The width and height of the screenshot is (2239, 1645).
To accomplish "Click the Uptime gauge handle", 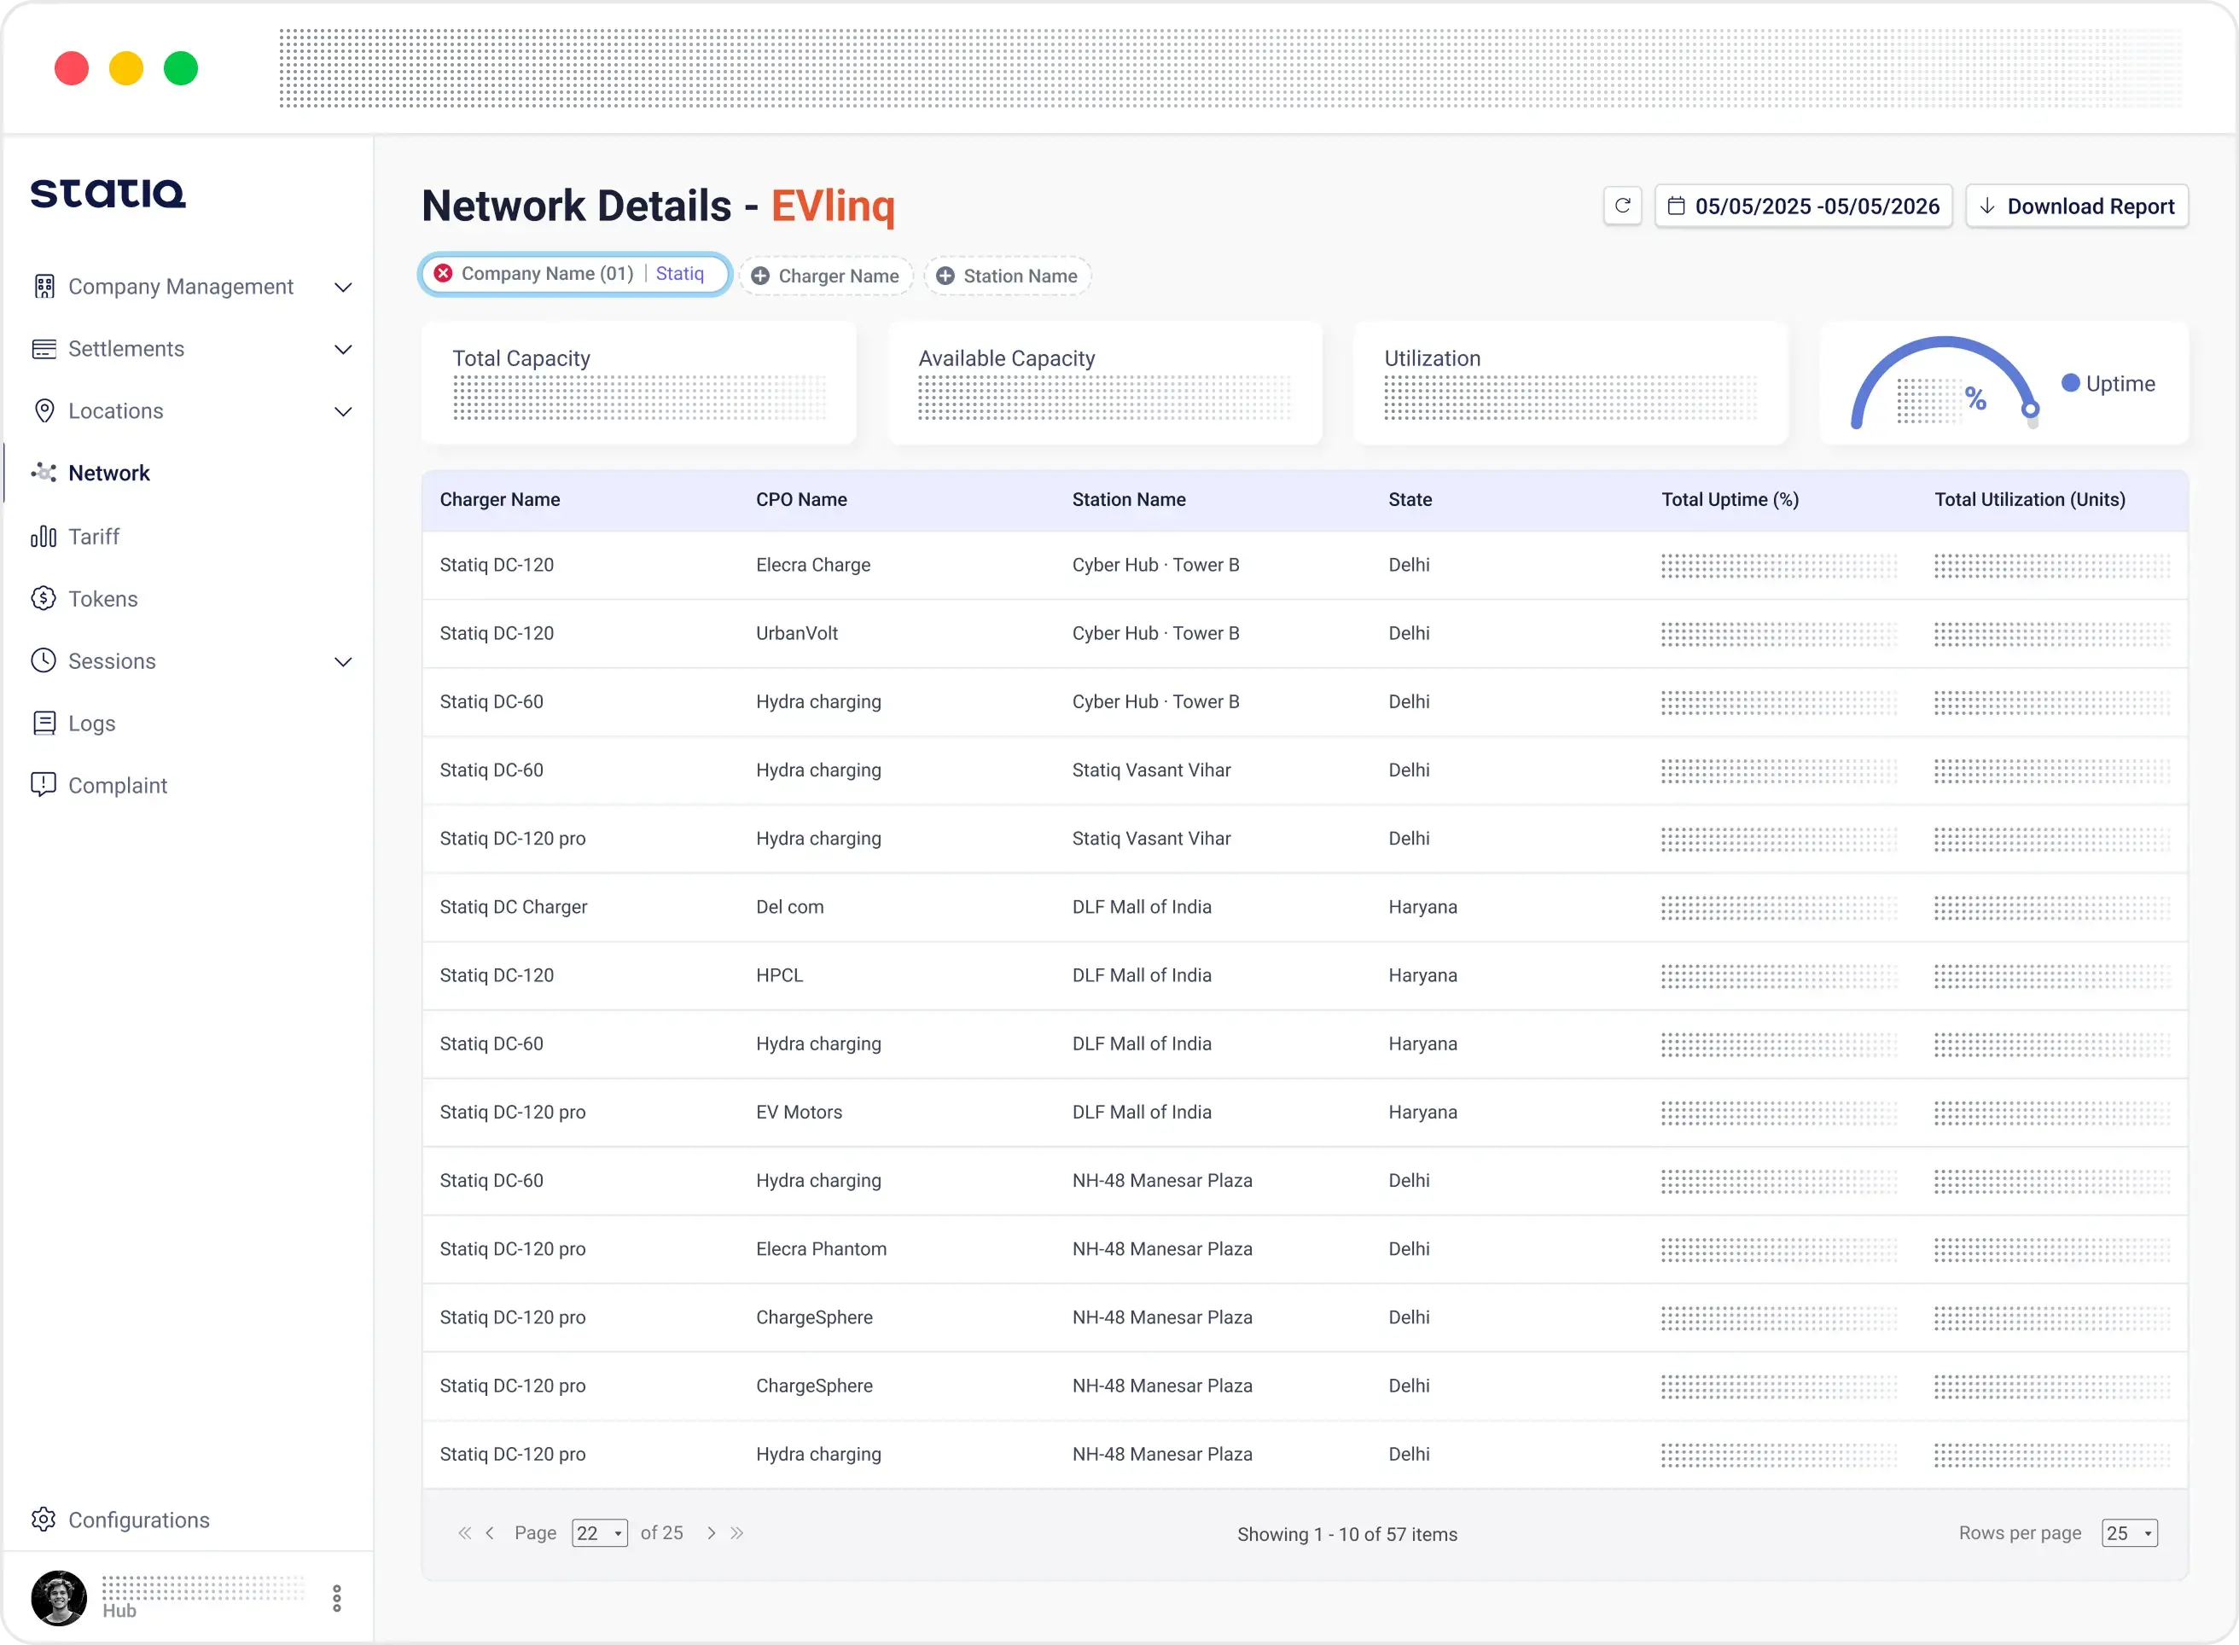I will pos(2030,410).
